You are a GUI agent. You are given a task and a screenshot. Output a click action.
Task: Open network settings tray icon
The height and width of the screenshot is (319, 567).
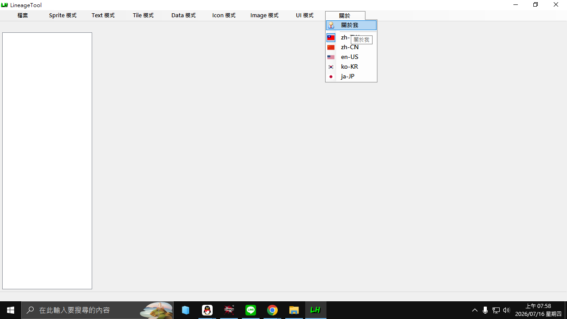click(496, 310)
